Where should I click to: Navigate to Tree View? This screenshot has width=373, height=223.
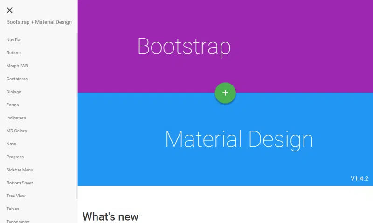[16, 196]
